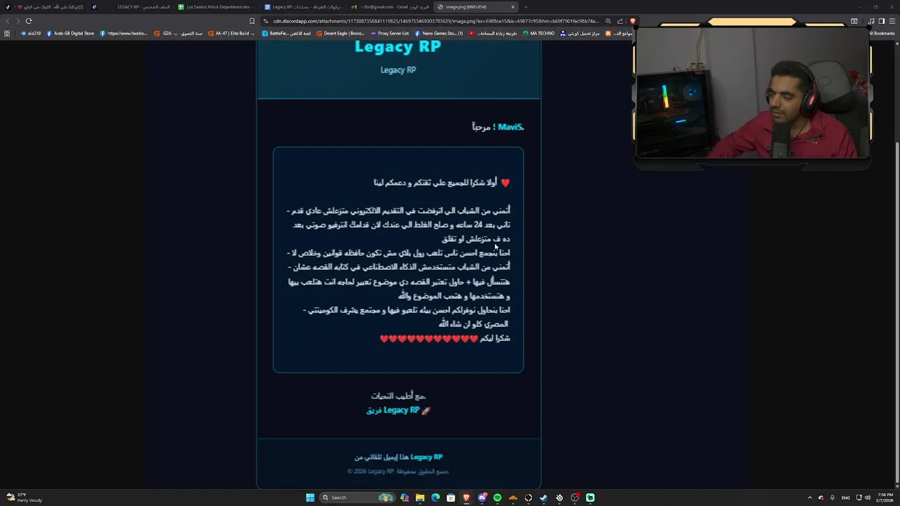Open the clock showing 7:56 PM
Screen dimensions: 900x506
[885, 498]
